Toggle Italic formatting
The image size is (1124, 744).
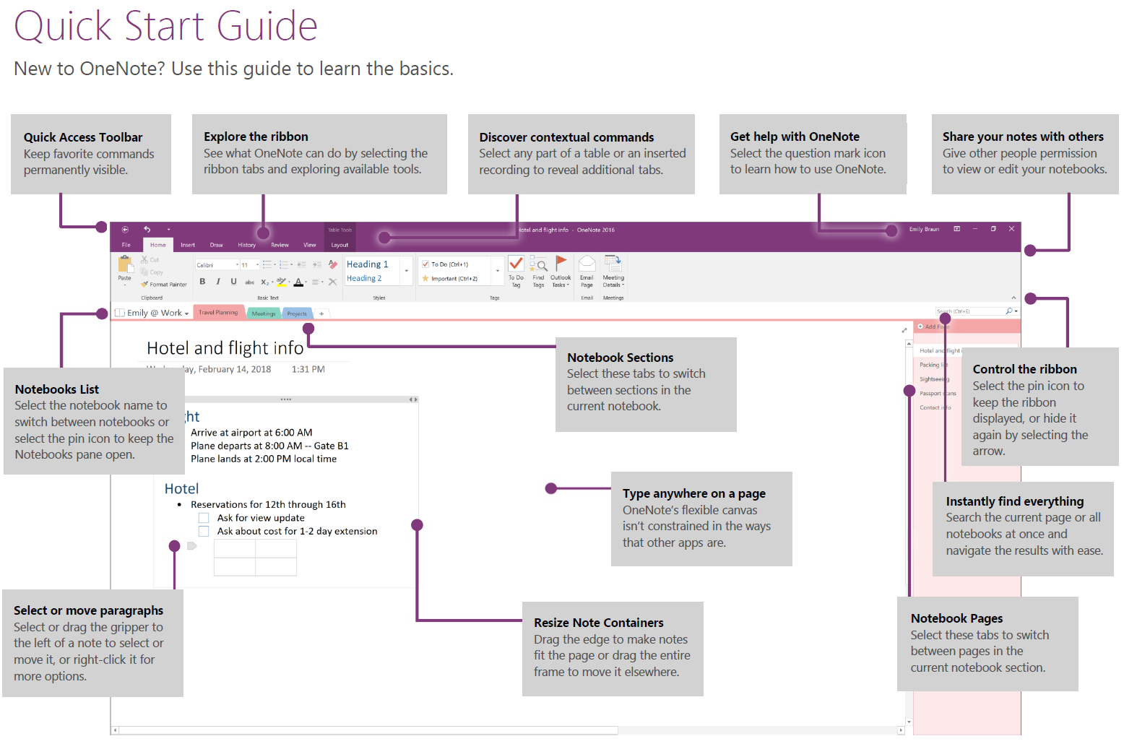[218, 282]
